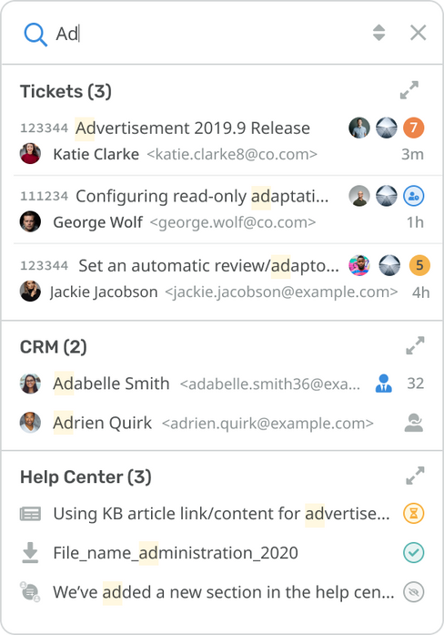Screen dimensions: 444x635
Task: Toggle the hidden eye icon on news item
Action: (414, 592)
